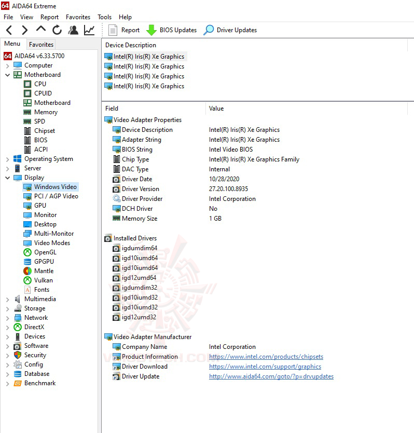The image size is (414, 433).
Task: Open the View menu
Action: pyautogui.click(x=26, y=17)
